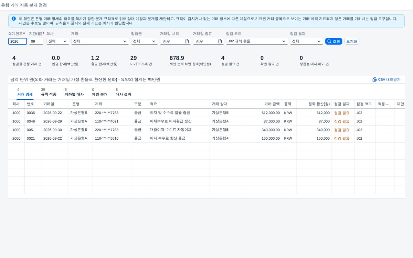Select the 거래 명세 tab
The width and height of the screenshot is (413, 258).
coord(25,92)
